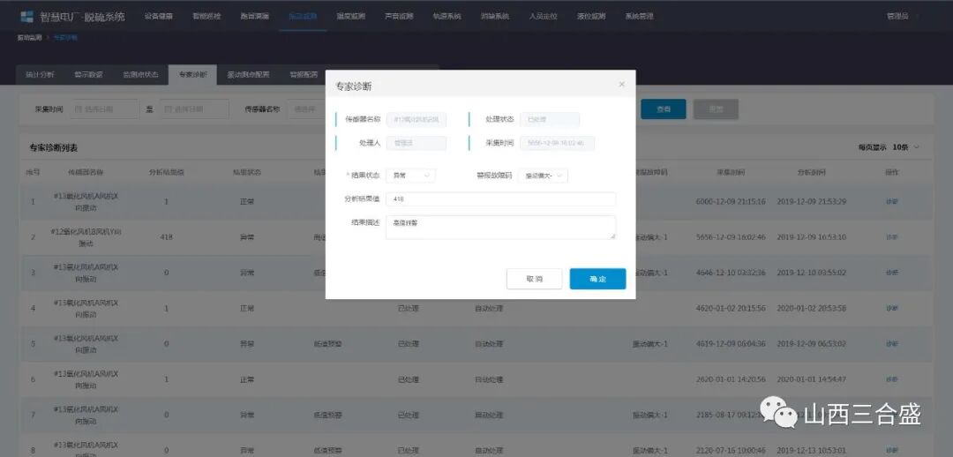953x457 pixels.
Task: Open the 管理员 user menu
Action: click(x=897, y=17)
